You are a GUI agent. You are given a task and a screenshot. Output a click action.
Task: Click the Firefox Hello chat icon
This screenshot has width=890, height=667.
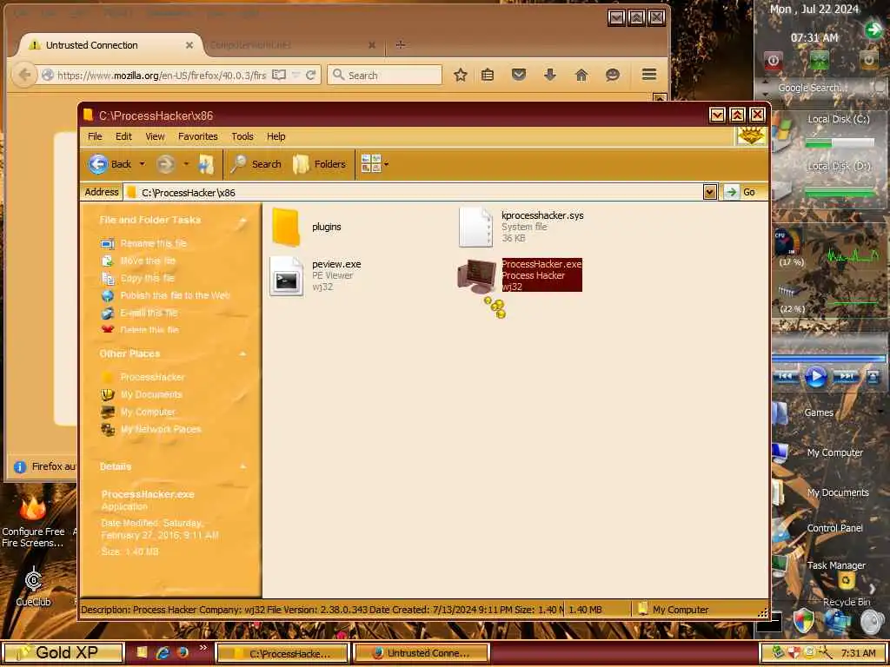click(613, 75)
